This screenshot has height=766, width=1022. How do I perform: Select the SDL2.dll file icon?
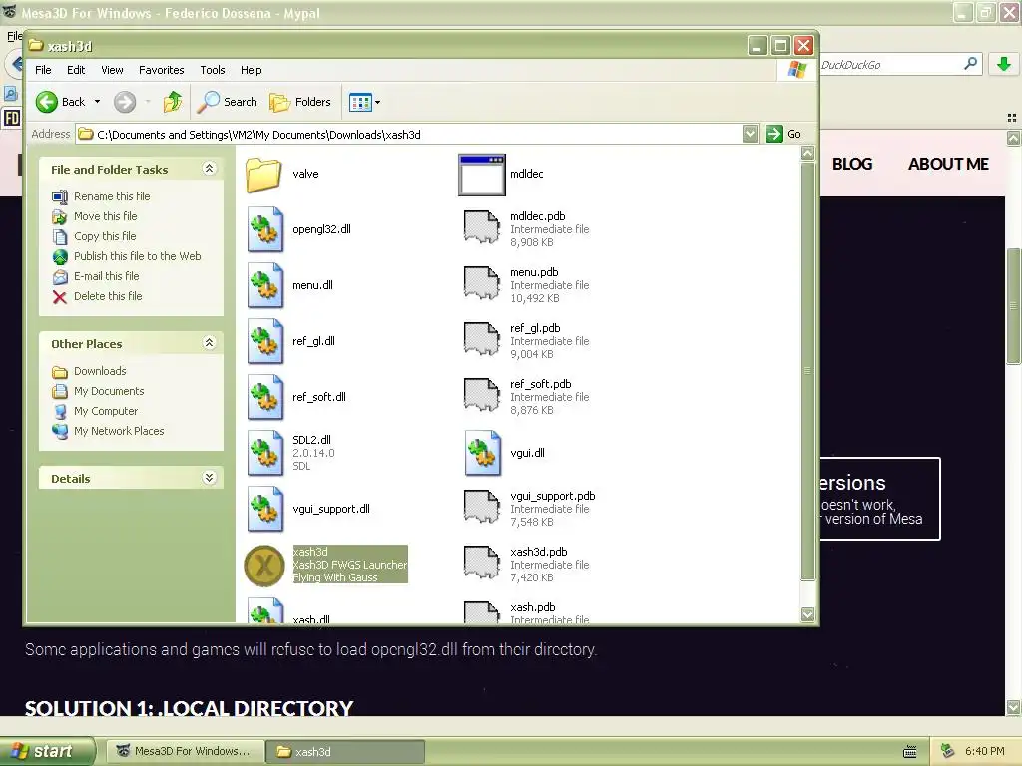point(265,453)
